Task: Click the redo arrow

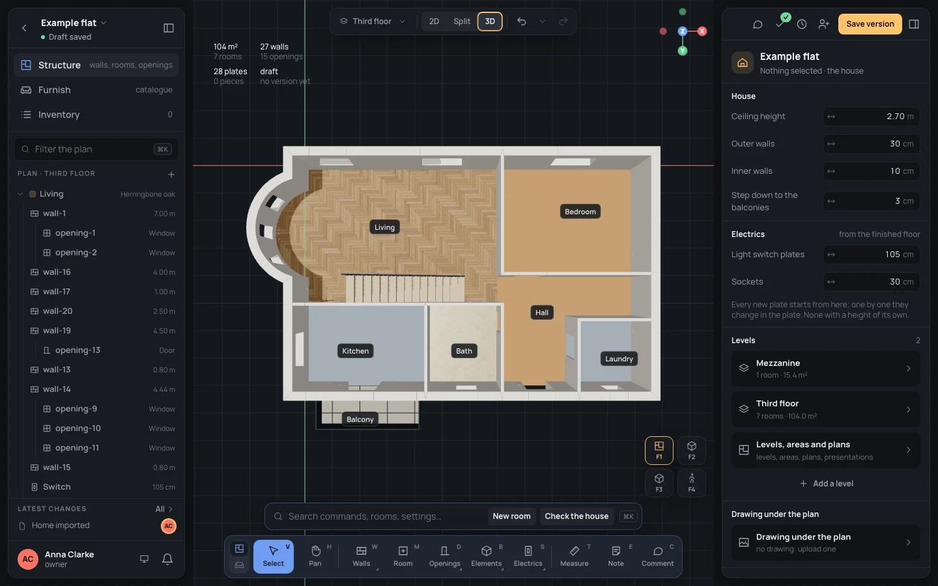Action: point(563,21)
